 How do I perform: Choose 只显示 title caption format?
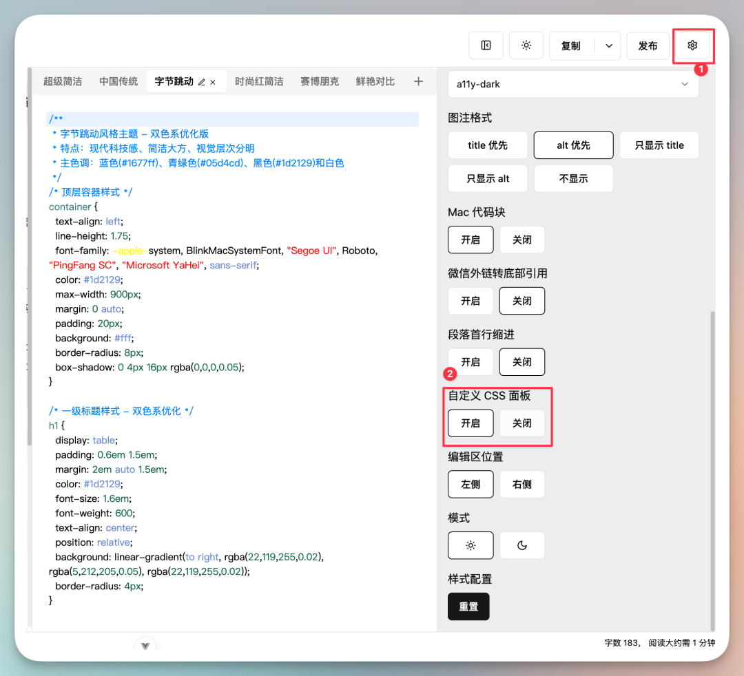click(x=659, y=145)
